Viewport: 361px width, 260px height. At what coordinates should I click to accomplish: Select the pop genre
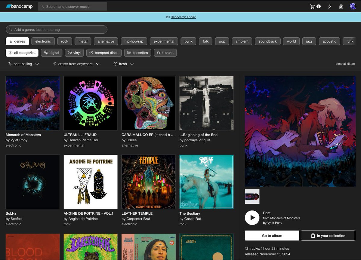coord(222,41)
